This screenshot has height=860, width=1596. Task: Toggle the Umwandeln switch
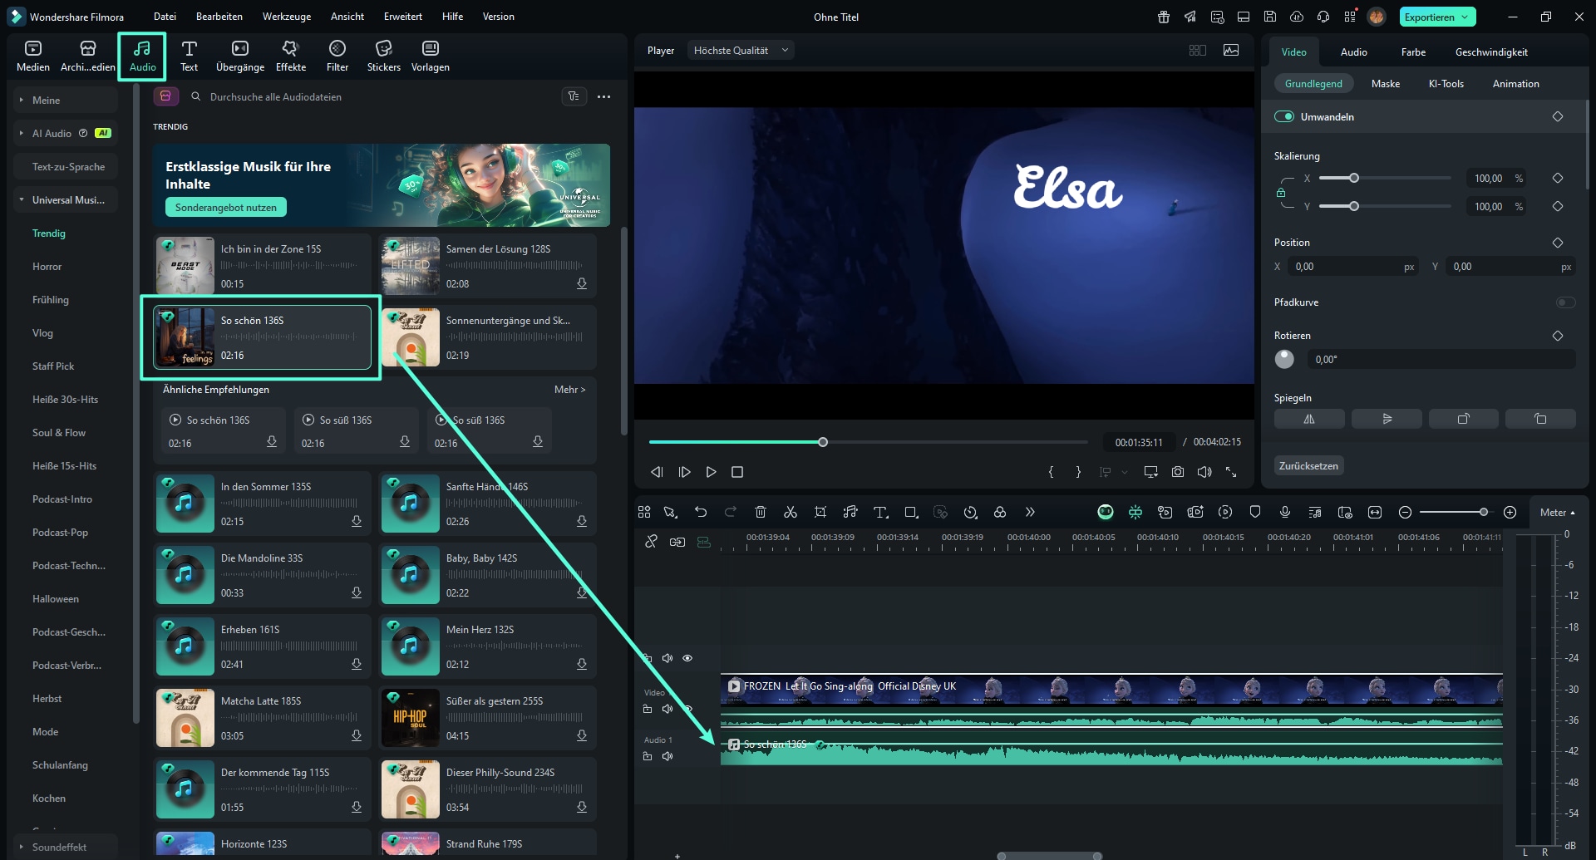pyautogui.click(x=1284, y=116)
